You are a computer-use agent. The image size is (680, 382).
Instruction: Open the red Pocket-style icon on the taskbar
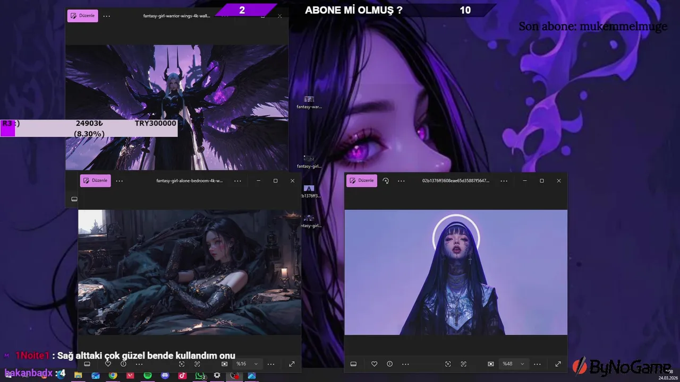point(130,376)
